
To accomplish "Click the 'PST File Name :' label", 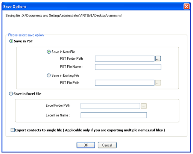I will pyautogui.click(x=71, y=67).
